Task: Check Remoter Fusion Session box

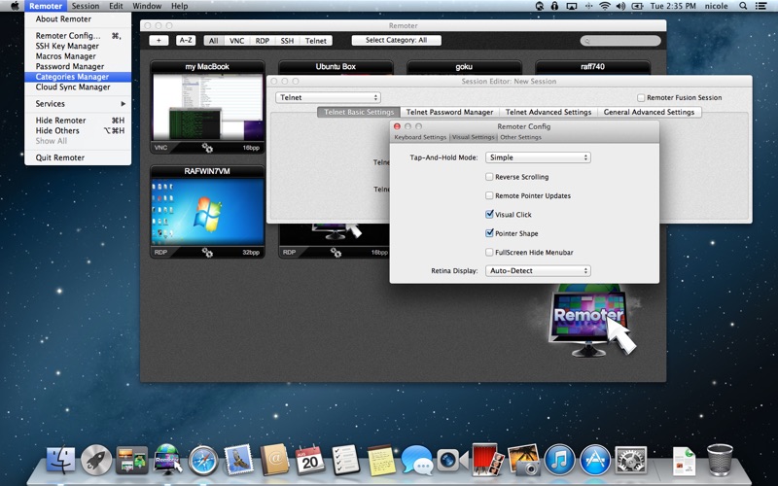Action: pos(641,98)
